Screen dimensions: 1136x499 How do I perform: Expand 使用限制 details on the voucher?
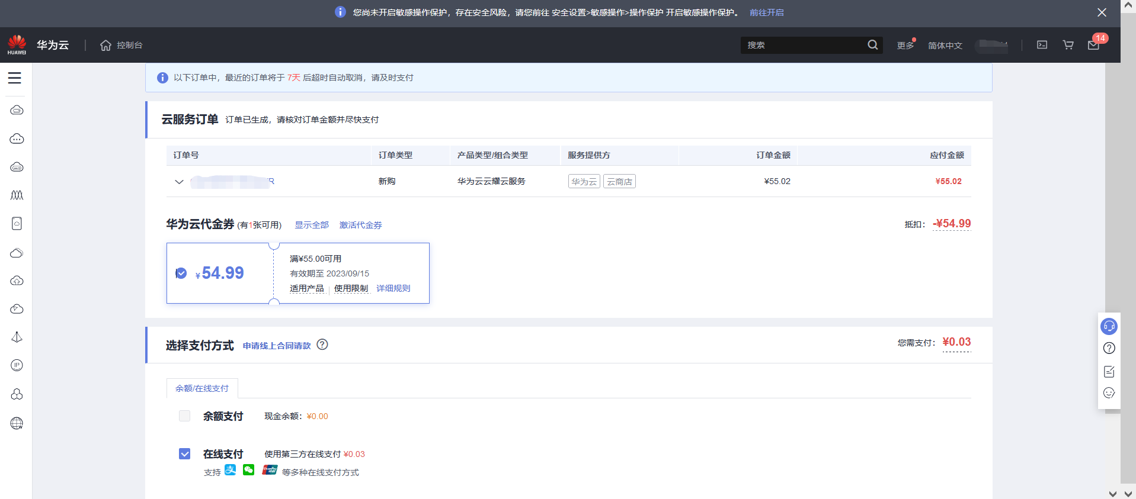[351, 288]
